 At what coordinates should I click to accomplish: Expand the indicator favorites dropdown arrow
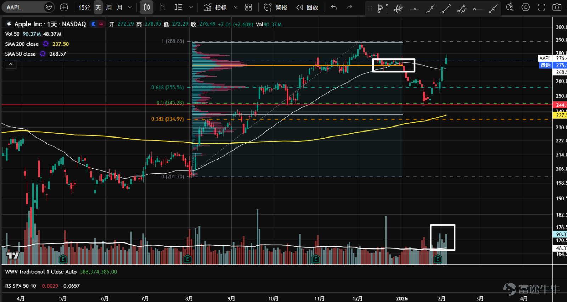[236, 7]
